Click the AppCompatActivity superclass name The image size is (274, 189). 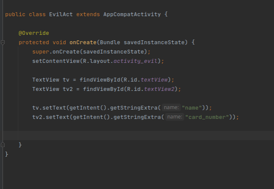pyautogui.click(x=132, y=14)
